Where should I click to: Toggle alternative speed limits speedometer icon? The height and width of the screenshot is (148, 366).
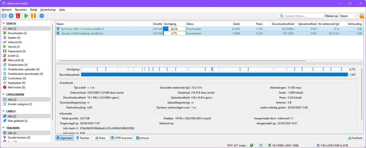pyautogui.click(x=261, y=145)
